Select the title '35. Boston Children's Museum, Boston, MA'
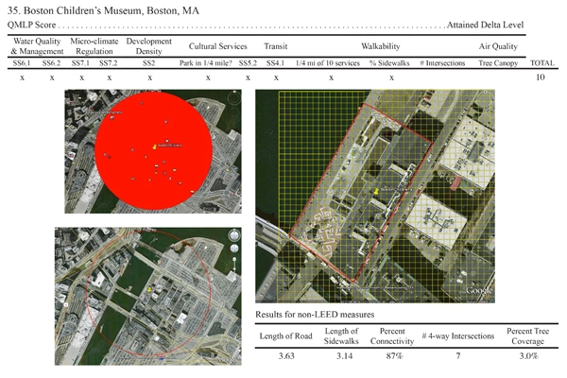Image resolution: width=567 pixels, height=378 pixels. [x=103, y=10]
